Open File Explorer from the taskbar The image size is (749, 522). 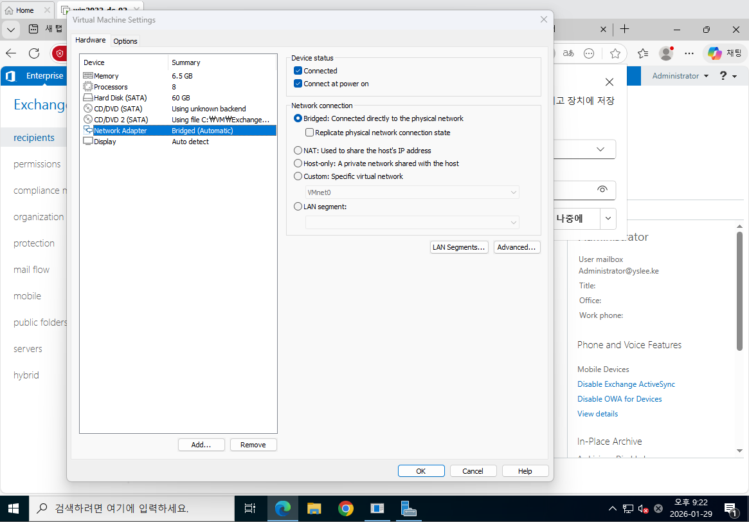314,508
